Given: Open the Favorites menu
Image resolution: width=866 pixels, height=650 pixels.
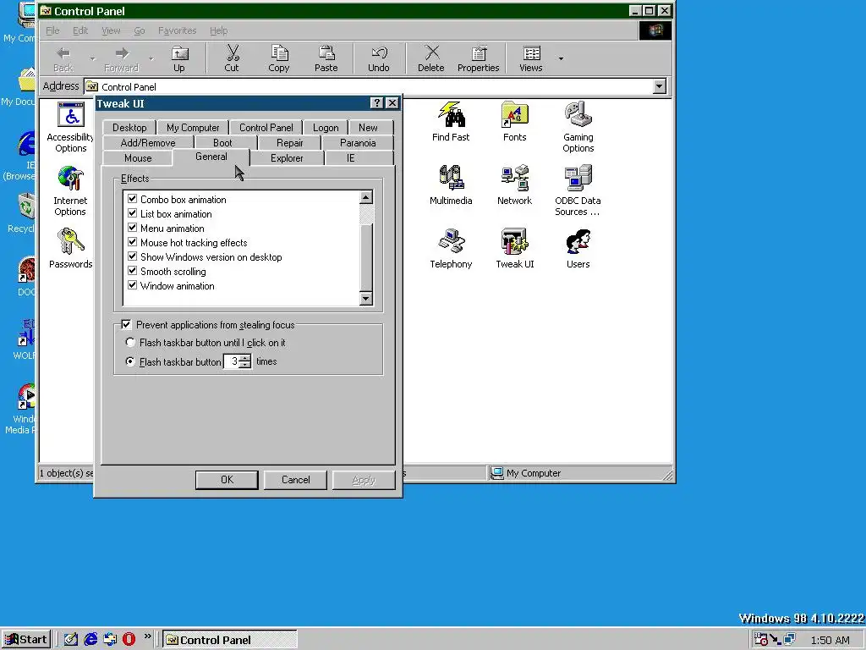Looking at the screenshot, I should [x=177, y=30].
